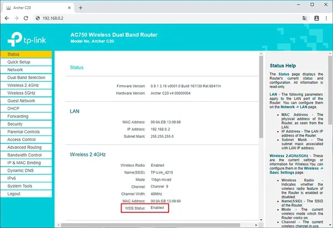Open the translate page icon
Viewport: 333px width, 228px height.
(x=305, y=18)
